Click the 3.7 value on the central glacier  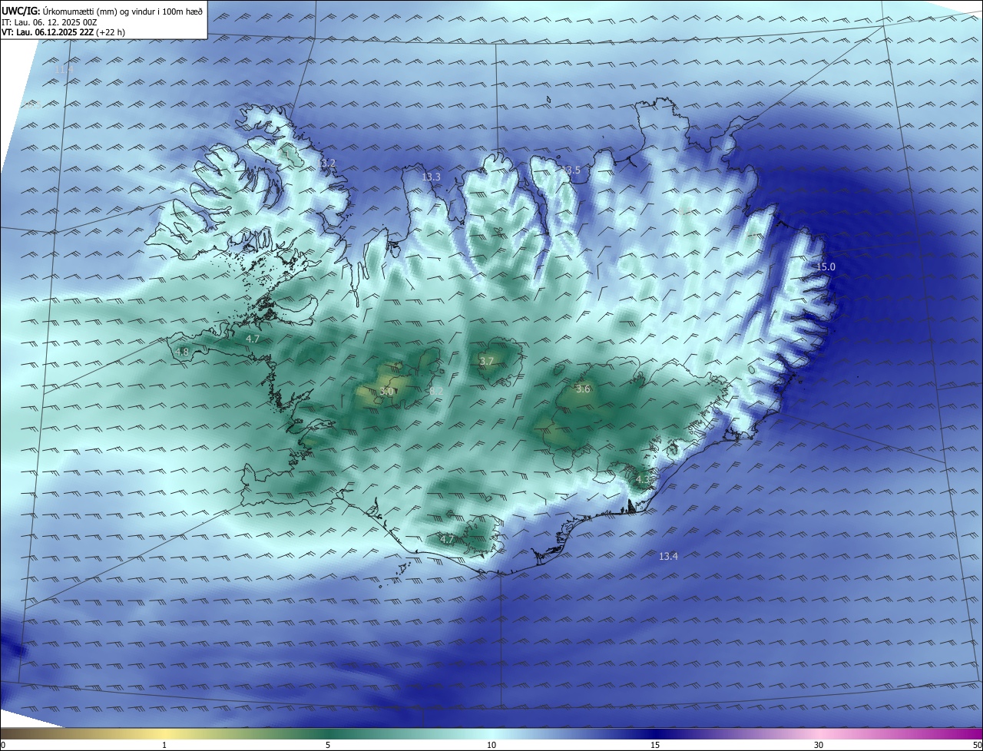[x=487, y=361]
